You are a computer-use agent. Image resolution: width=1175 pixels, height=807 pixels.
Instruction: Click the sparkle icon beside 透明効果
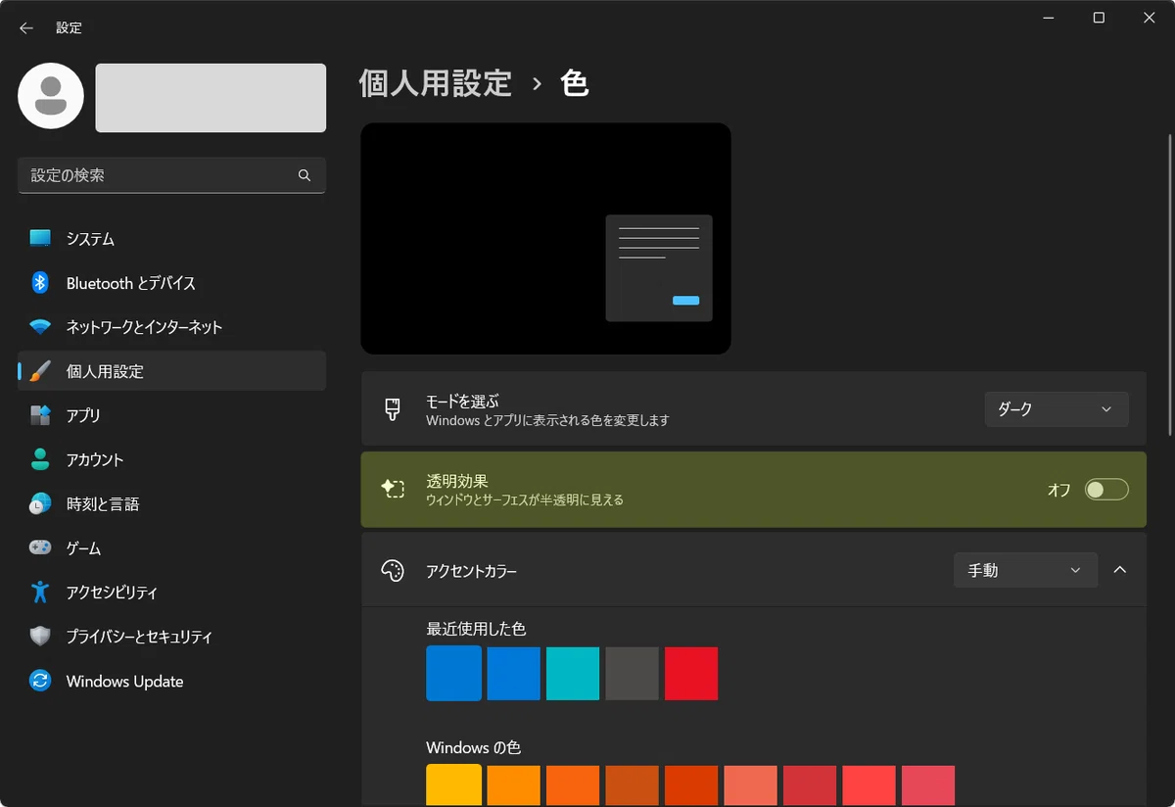(x=393, y=489)
